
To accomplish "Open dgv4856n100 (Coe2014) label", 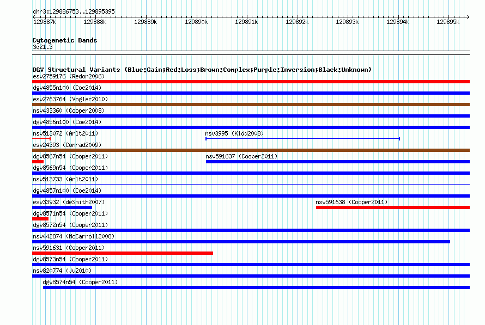I will [67, 122].
